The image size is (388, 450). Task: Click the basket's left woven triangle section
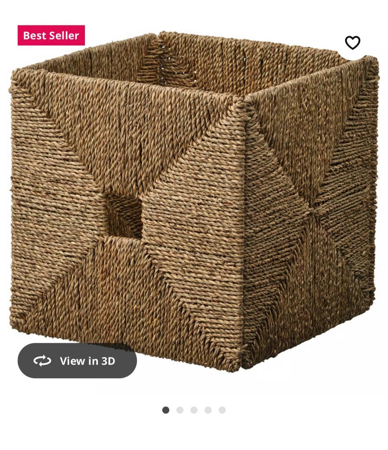53,206
